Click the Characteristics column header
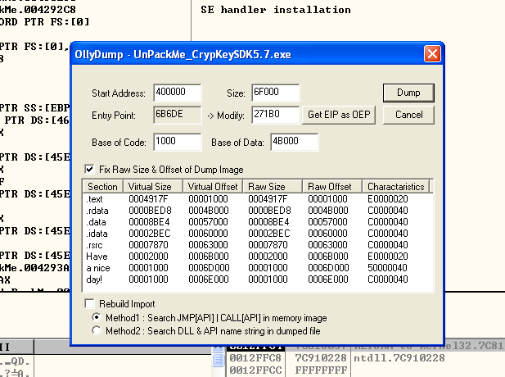Viewport: 505px width, 377px height. point(396,187)
